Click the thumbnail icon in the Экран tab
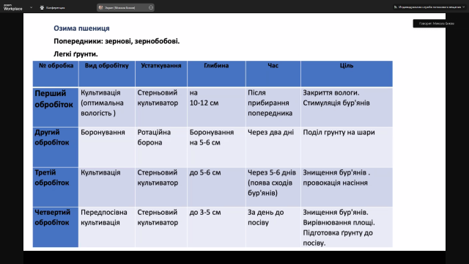Viewport: 469px width, 264px height. 101,7
